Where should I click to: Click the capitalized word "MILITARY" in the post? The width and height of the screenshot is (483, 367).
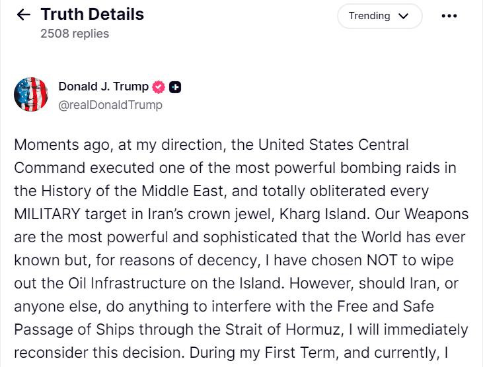click(x=46, y=213)
